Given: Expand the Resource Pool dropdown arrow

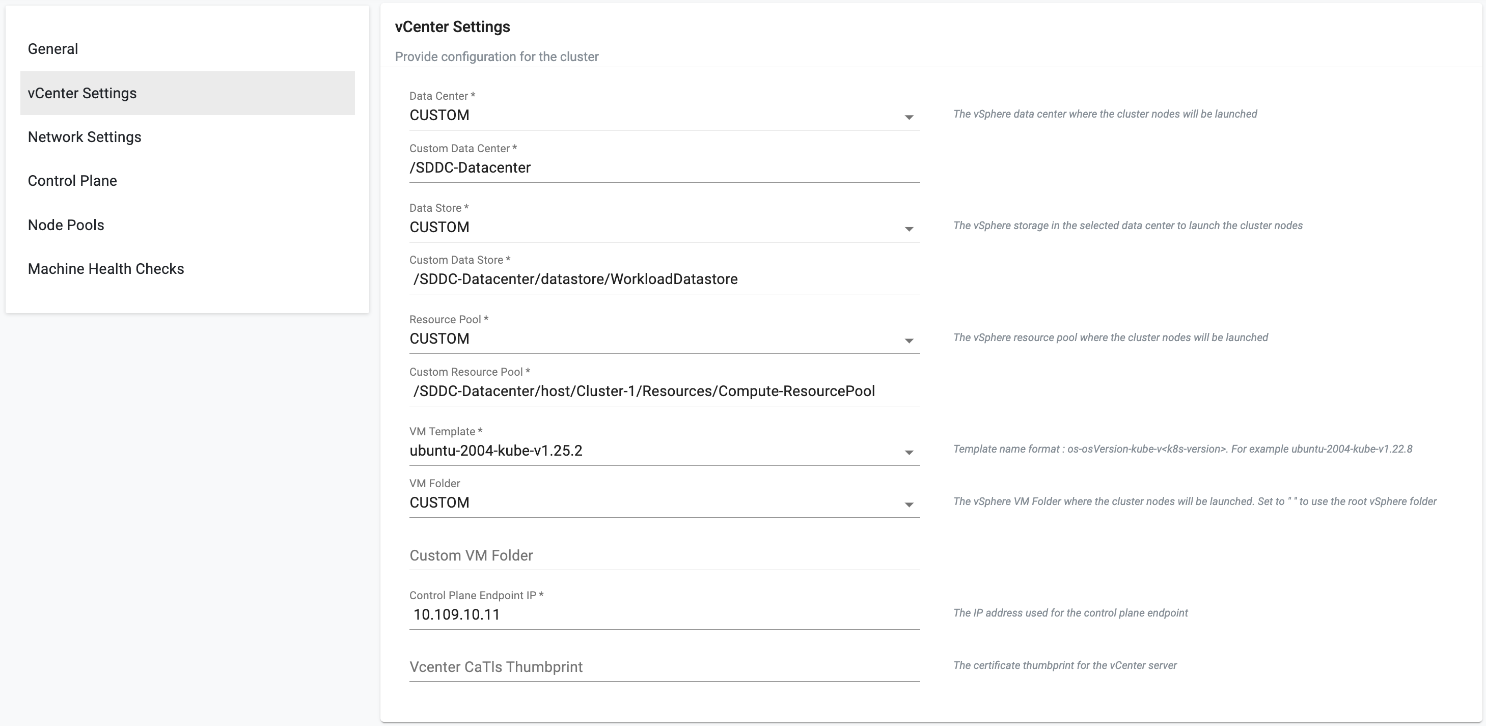Looking at the screenshot, I should point(909,341).
